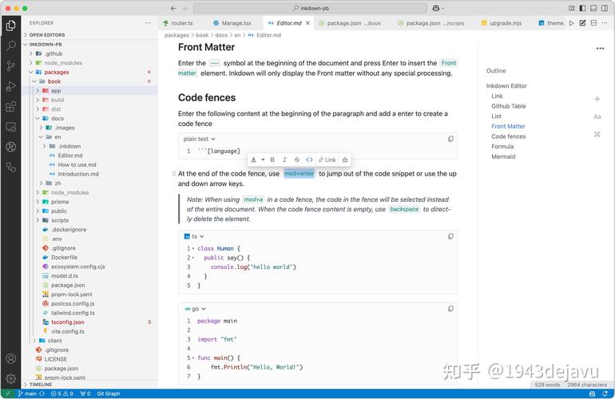The height and width of the screenshot is (399, 615).
Task: Insert a link from floating toolbar
Action: click(x=327, y=160)
